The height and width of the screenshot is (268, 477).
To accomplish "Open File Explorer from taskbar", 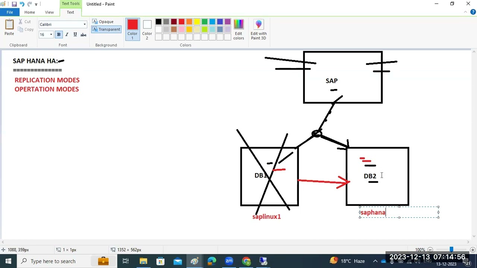I will pos(143,261).
